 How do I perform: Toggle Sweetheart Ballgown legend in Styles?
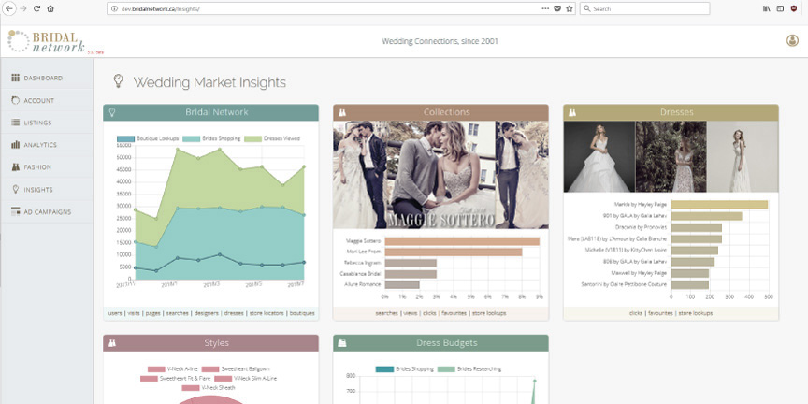click(236, 369)
